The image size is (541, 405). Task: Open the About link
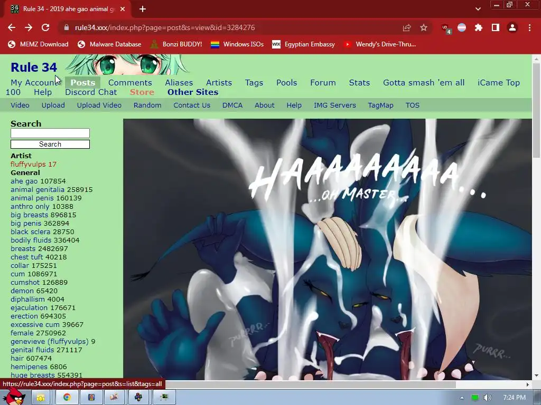264,105
